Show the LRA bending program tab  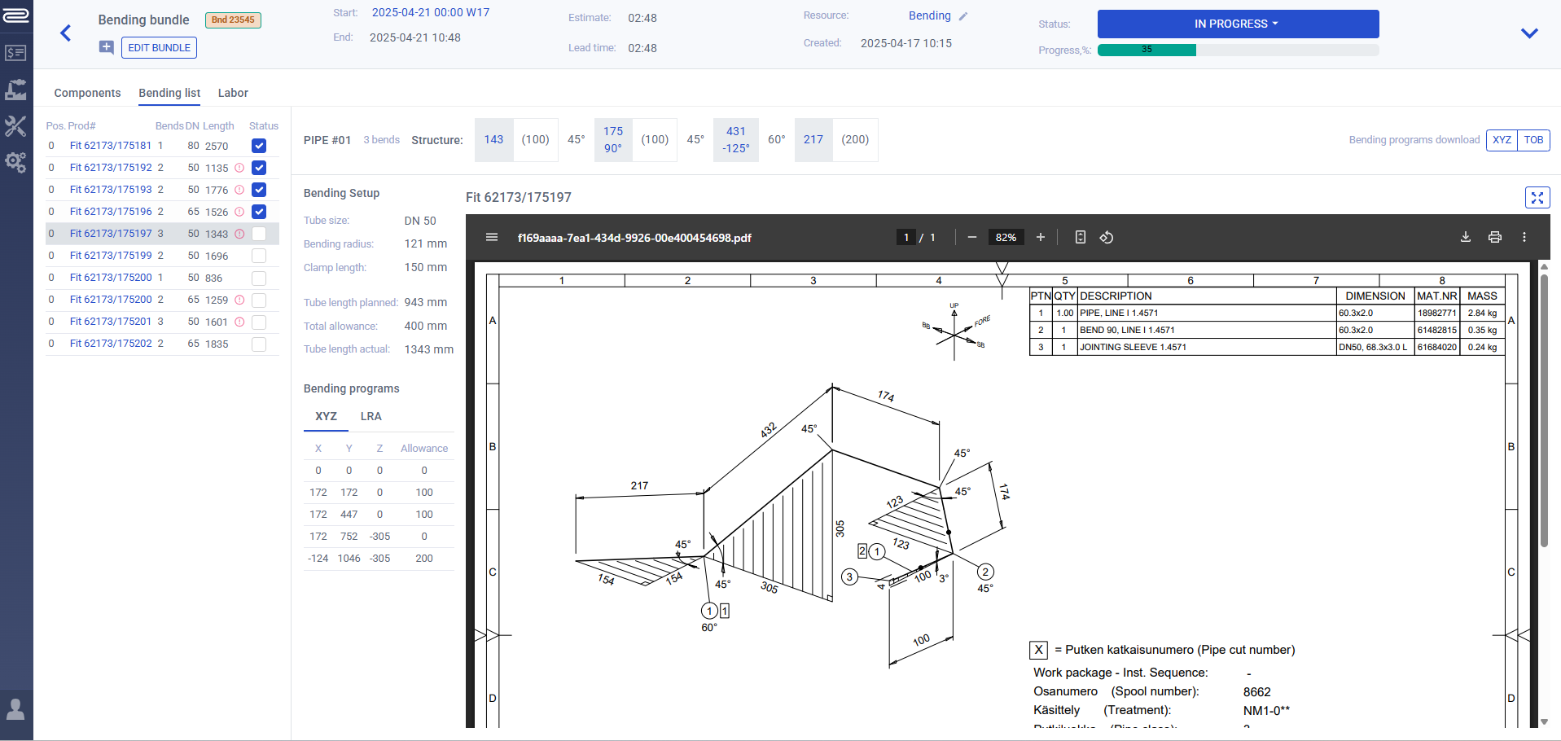[371, 416]
